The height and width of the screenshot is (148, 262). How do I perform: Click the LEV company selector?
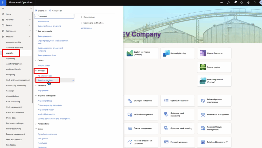click(x=222, y=3)
